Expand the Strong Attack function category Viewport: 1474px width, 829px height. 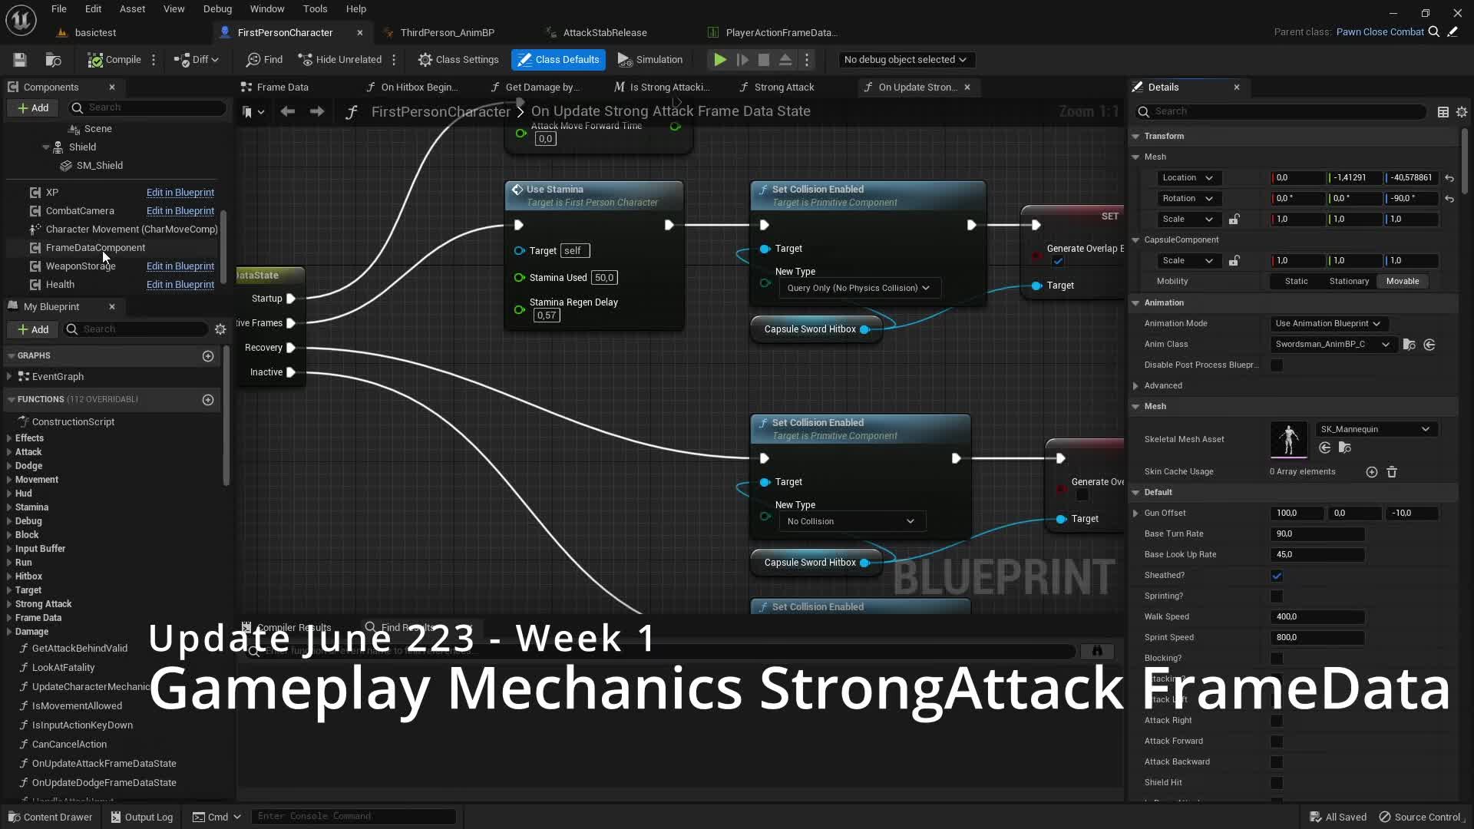pyautogui.click(x=9, y=604)
